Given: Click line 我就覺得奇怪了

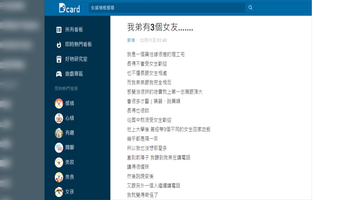Looking at the screenshot, I should click(x=142, y=195).
